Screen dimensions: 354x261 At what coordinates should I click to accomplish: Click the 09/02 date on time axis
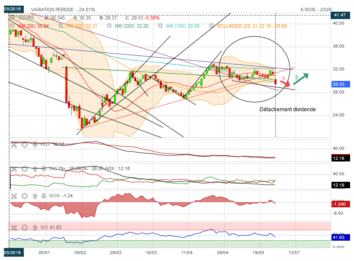pyautogui.click(x=80, y=252)
